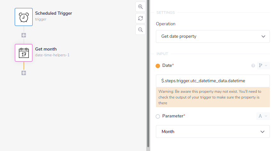Select the Scheduled Trigger step title
Screen dimensions: 274x151
(x=53, y=13)
